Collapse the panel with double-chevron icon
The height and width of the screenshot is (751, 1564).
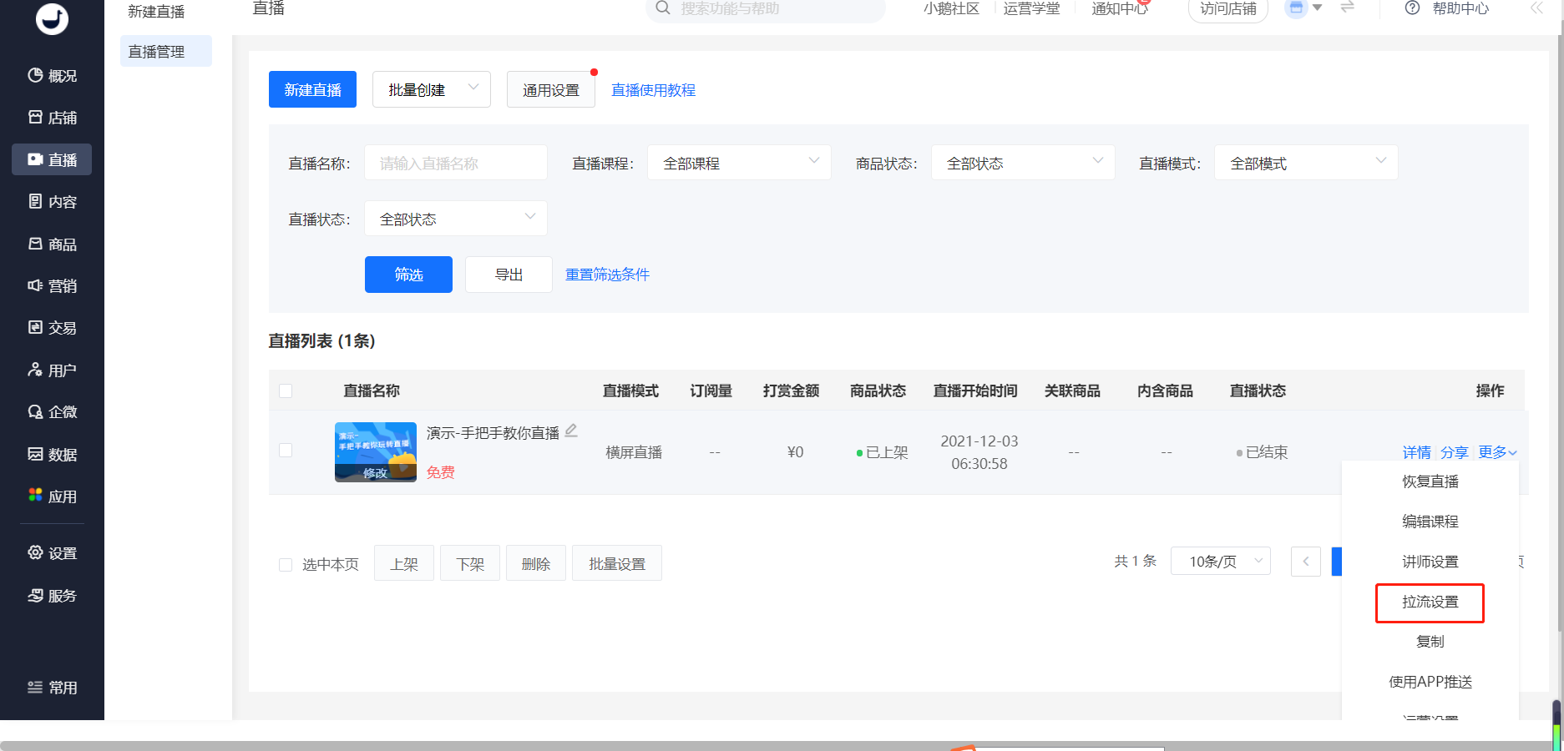[1536, 8]
